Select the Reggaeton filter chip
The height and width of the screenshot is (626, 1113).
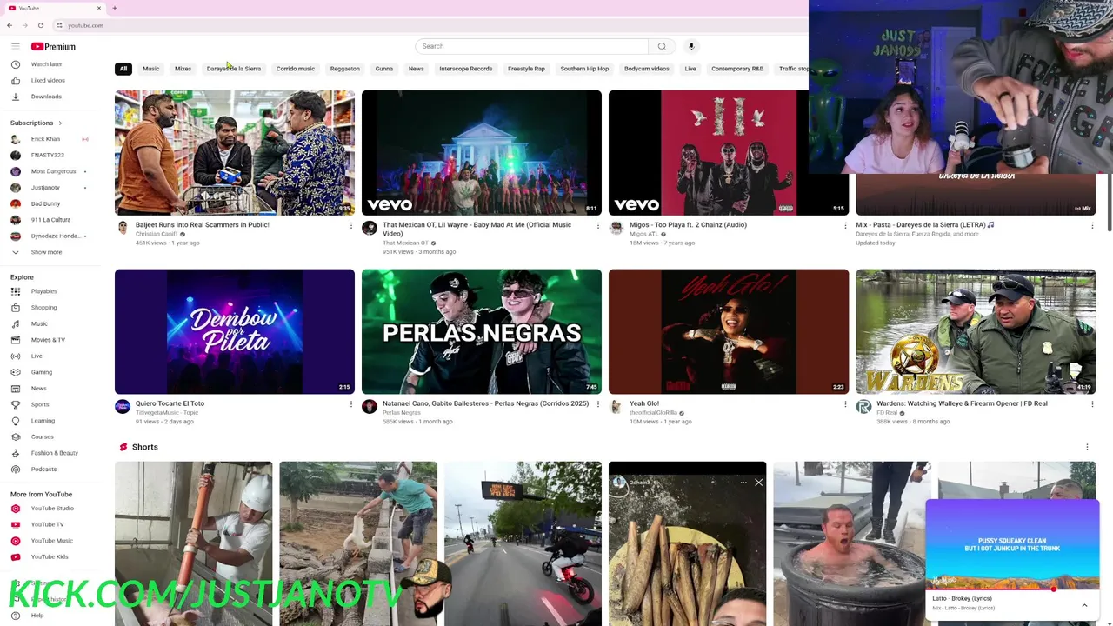pos(344,69)
